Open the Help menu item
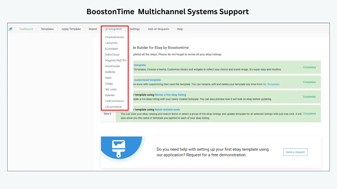337x189 pixels. [x=180, y=29]
